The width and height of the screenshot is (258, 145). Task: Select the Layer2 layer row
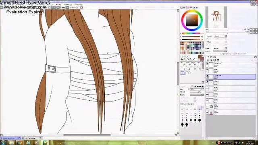[x=231, y=89]
